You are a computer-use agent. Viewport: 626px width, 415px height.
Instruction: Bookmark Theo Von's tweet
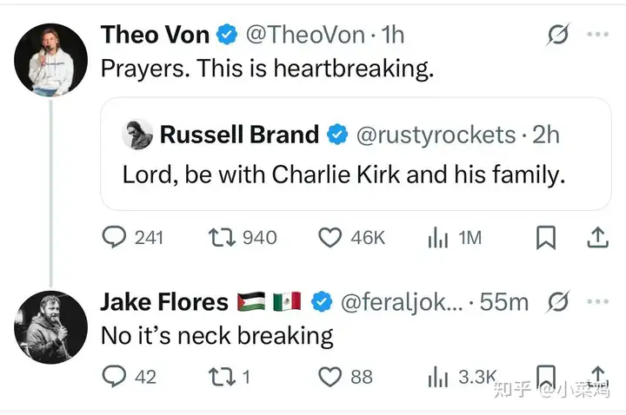pyautogui.click(x=545, y=238)
